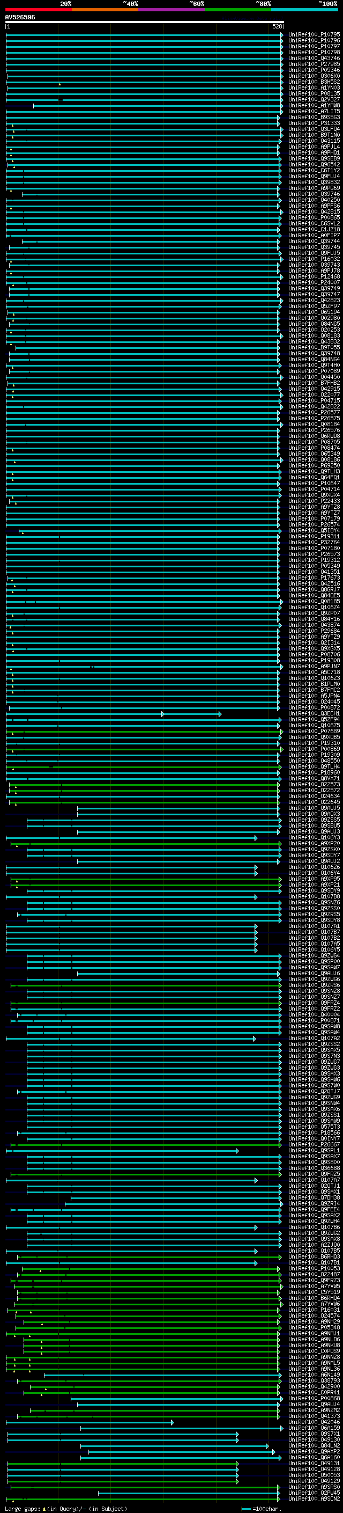Select hit label UniRef100_C6T1Y2
The width and height of the screenshot is (343, 1513).
pos(314,170)
